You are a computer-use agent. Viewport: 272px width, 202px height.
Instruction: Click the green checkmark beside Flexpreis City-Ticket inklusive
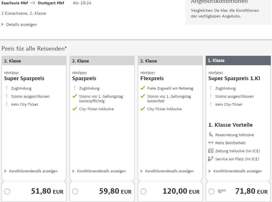coord(143,109)
